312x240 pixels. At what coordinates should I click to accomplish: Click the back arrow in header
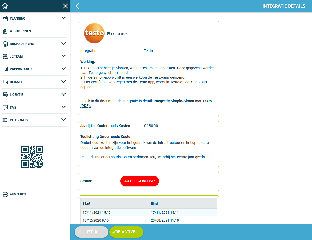tap(77, 6)
